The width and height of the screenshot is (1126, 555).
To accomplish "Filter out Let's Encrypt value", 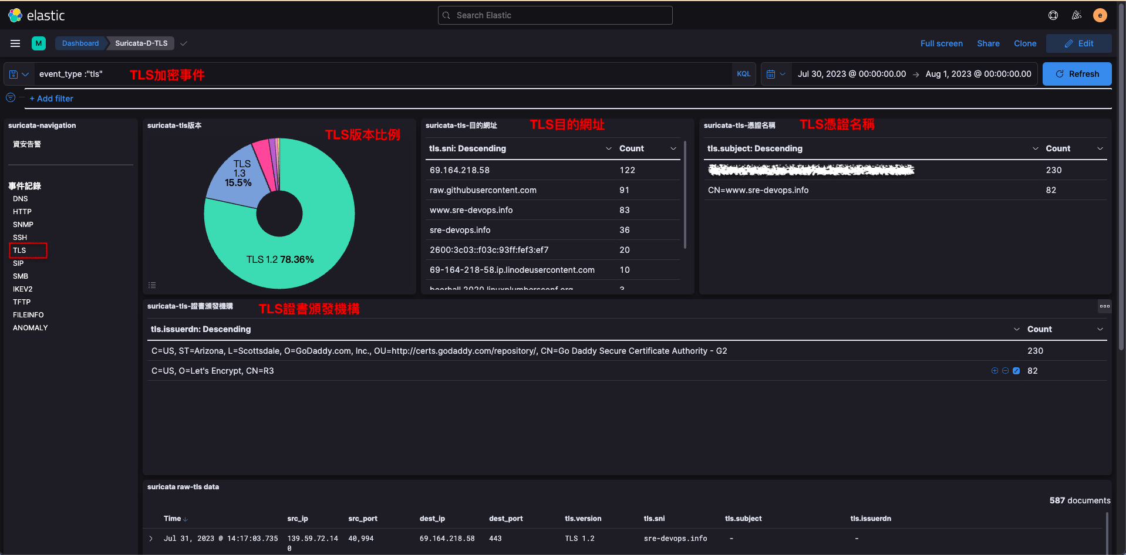I will click(x=1006, y=371).
